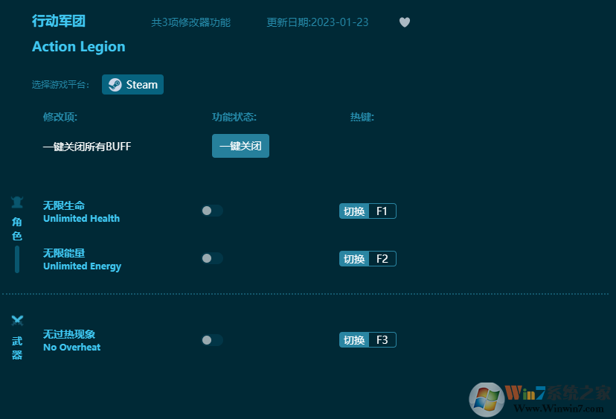The image size is (616, 419).
Task: Click the 行动军团 game title
Action: click(x=59, y=21)
